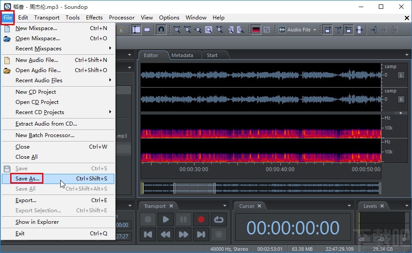The width and height of the screenshot is (412, 253).
Task: Open the Effects menu
Action: point(94,18)
